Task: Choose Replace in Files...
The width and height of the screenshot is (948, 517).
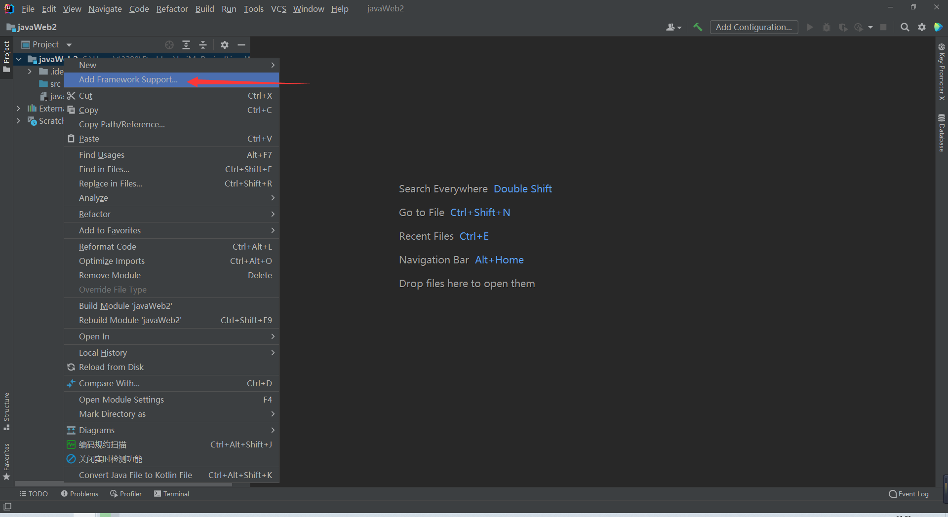Action: click(x=172, y=184)
